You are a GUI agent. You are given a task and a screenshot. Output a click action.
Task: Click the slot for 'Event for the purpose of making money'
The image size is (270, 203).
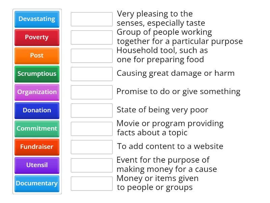coord(92,165)
